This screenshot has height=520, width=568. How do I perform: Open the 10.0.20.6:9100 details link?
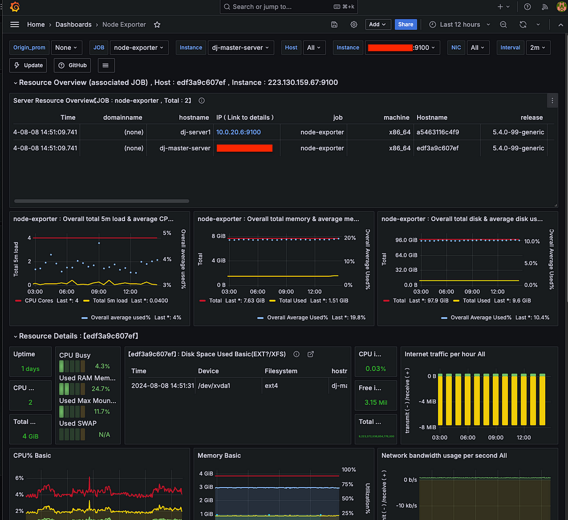[x=239, y=132]
